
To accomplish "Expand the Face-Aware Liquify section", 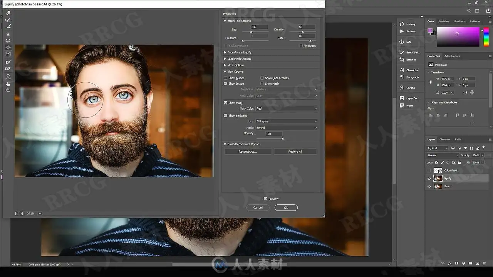I will pyautogui.click(x=239, y=52).
